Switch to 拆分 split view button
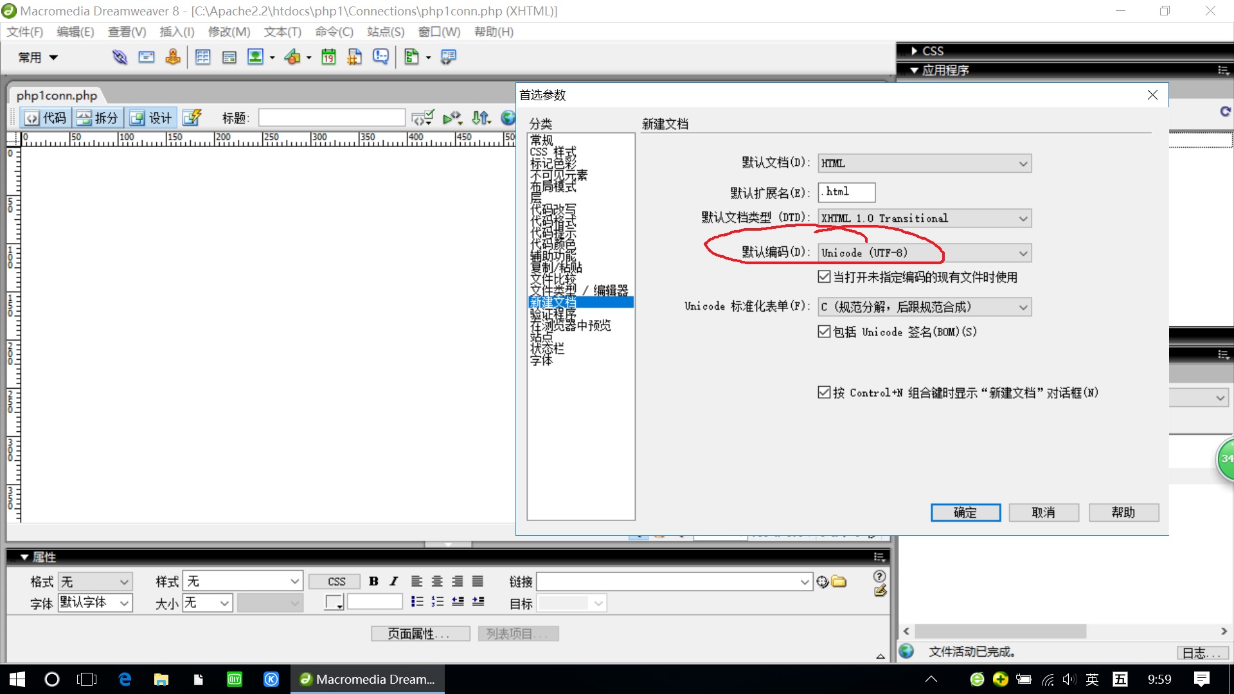Viewport: 1234px width, 694px height. [98, 118]
